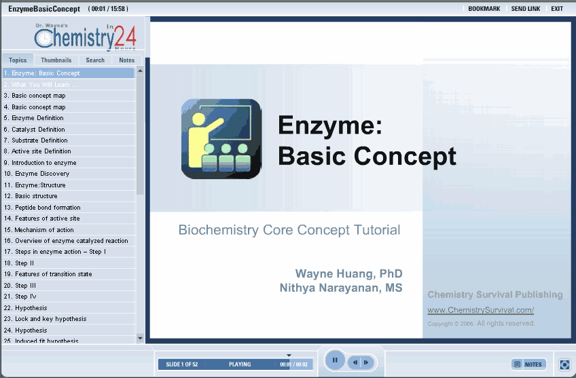Go to the previous slide
Viewport: 576px width, 378px height.
click(x=355, y=363)
